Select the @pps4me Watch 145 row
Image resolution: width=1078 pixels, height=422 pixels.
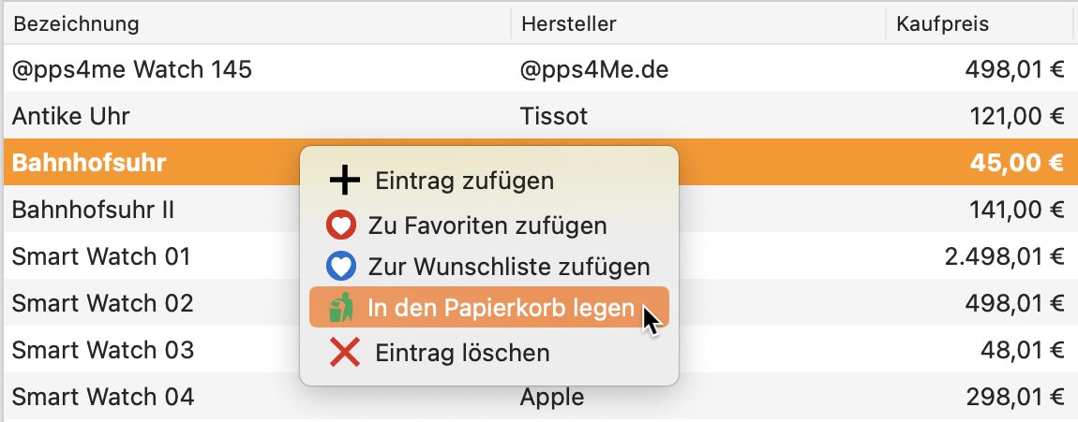pyautogui.click(x=540, y=69)
